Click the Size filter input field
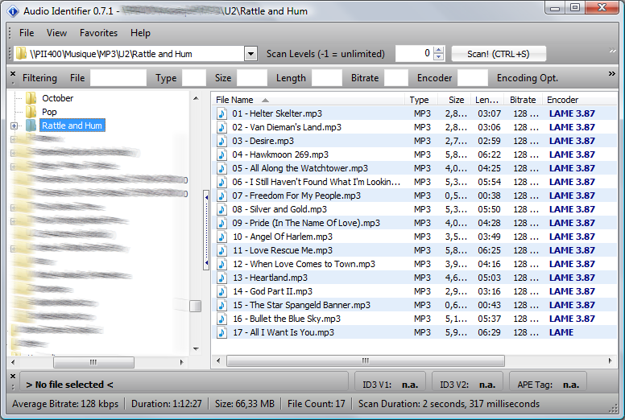625x420 pixels. [x=251, y=77]
